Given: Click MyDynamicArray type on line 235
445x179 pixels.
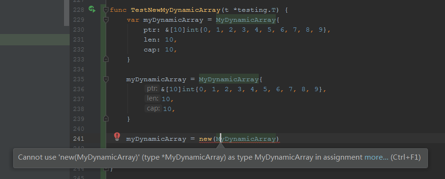Looking at the screenshot, I should pyautogui.click(x=229, y=79).
